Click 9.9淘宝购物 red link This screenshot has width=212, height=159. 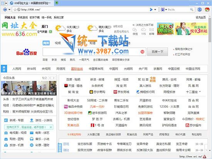[x=74, y=134]
